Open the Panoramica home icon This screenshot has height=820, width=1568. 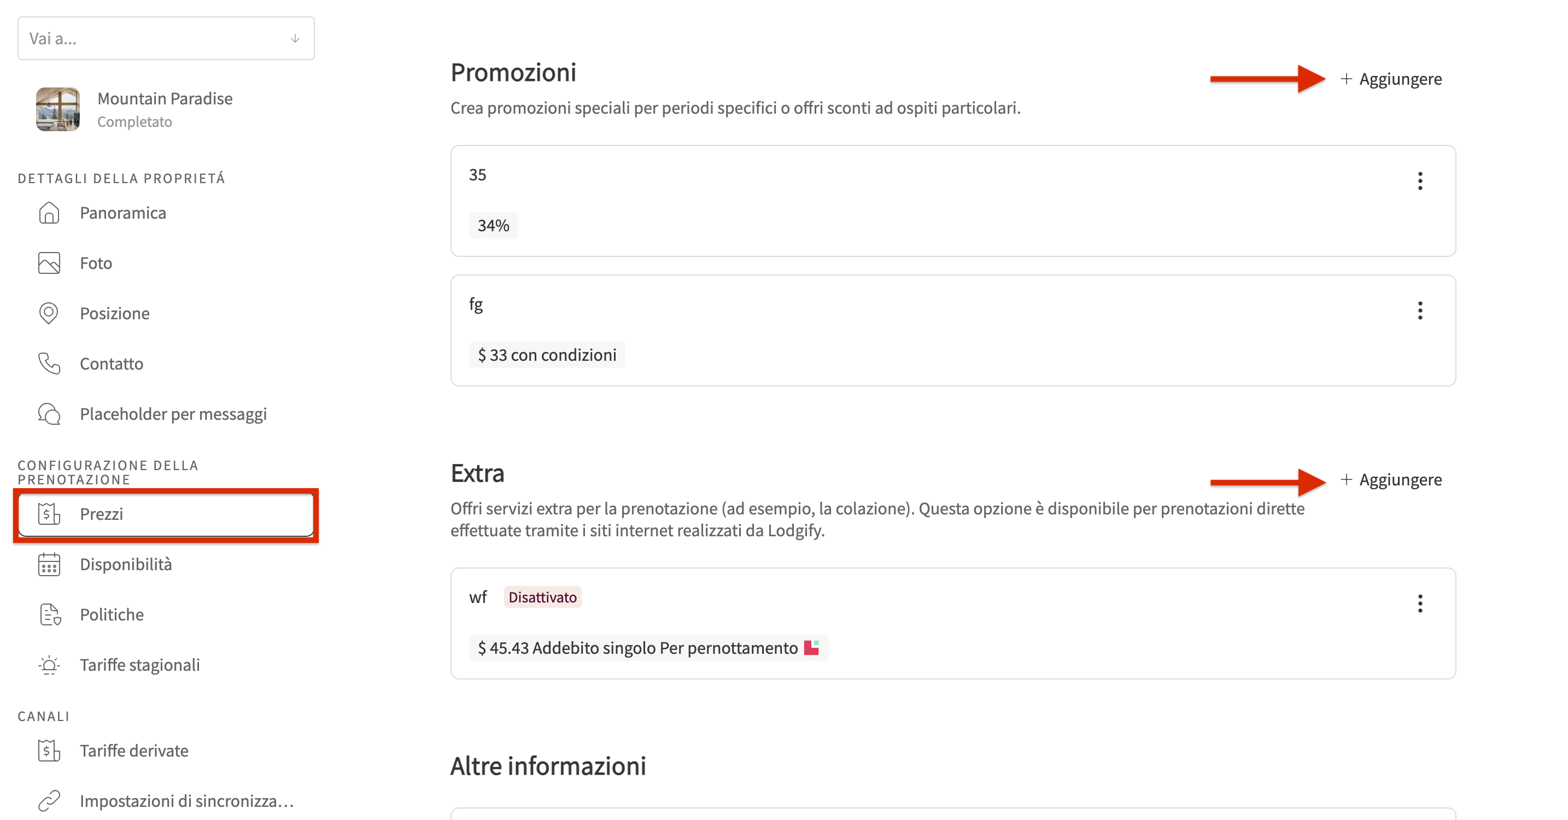[49, 213]
